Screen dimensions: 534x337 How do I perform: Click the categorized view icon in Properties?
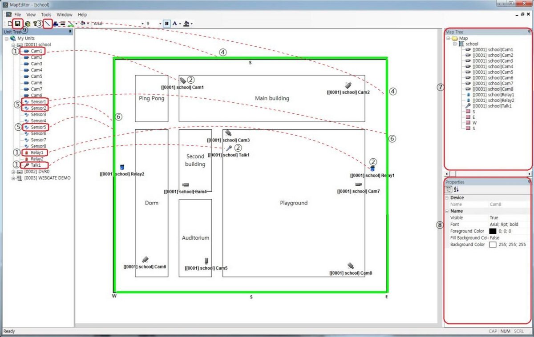click(x=449, y=189)
